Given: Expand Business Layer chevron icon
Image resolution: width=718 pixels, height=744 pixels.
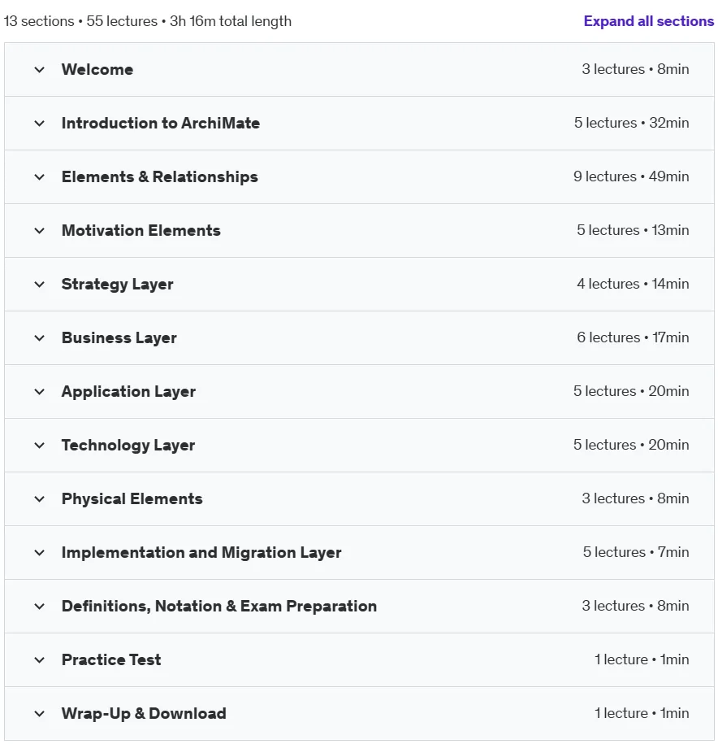Looking at the screenshot, I should tap(40, 337).
